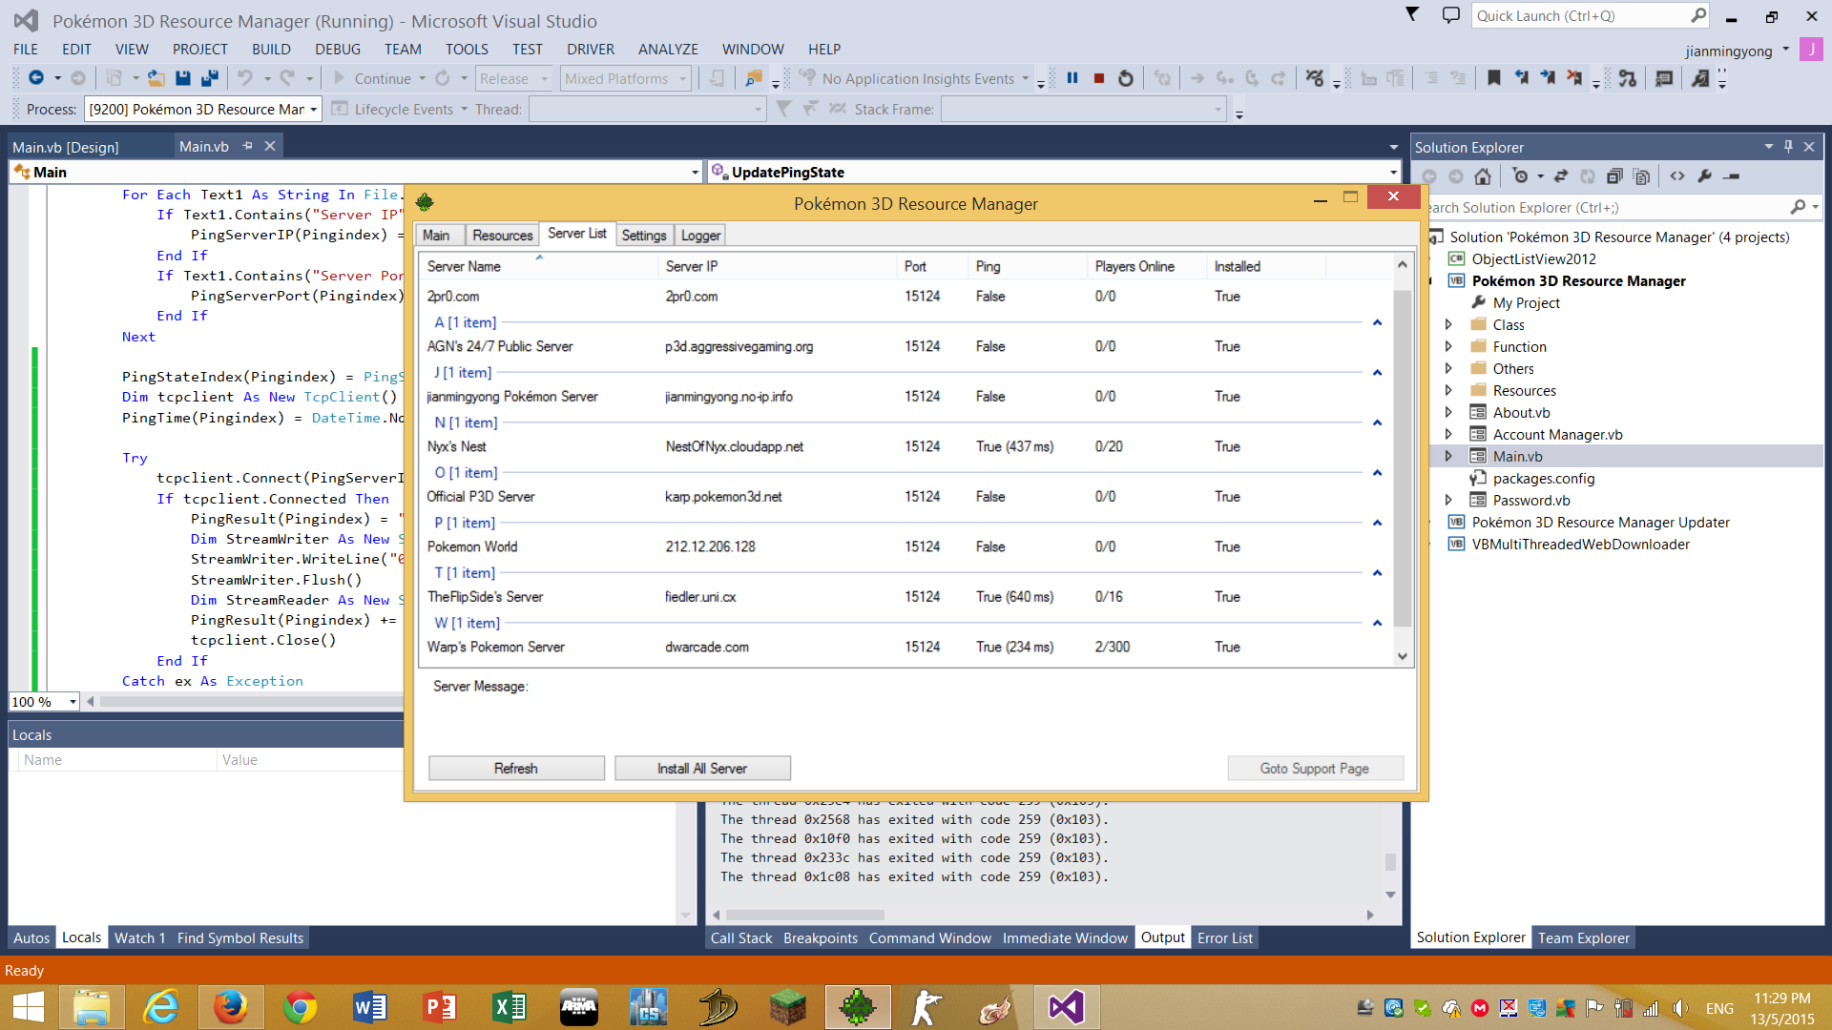Click Solution Explorer Properties wrench icon
This screenshot has width=1832, height=1030.
pyautogui.click(x=1705, y=176)
